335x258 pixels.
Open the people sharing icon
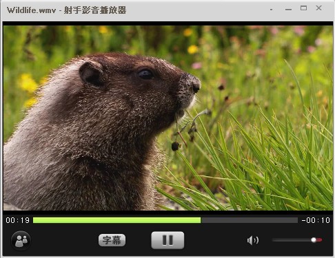21,241
